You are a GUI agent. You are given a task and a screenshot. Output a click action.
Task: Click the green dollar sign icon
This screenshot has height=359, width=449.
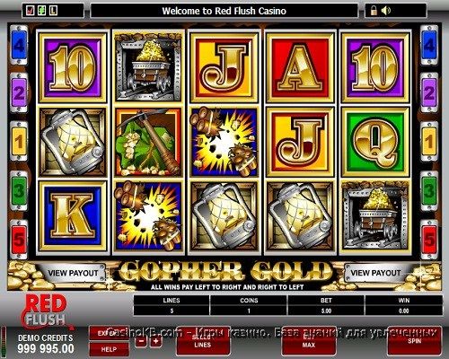point(41,11)
